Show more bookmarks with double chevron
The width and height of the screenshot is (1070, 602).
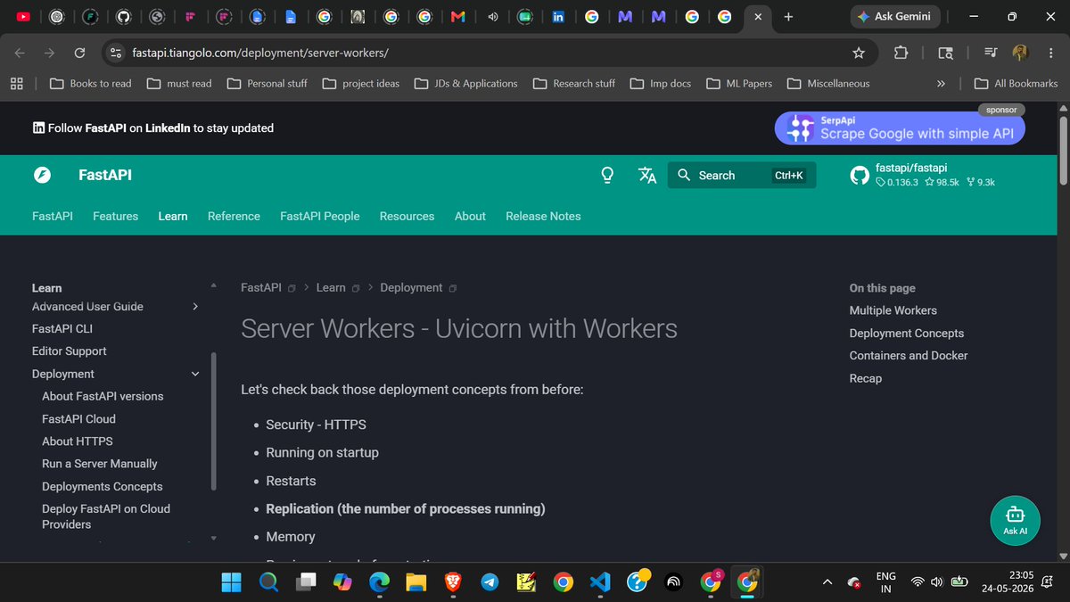[941, 83]
